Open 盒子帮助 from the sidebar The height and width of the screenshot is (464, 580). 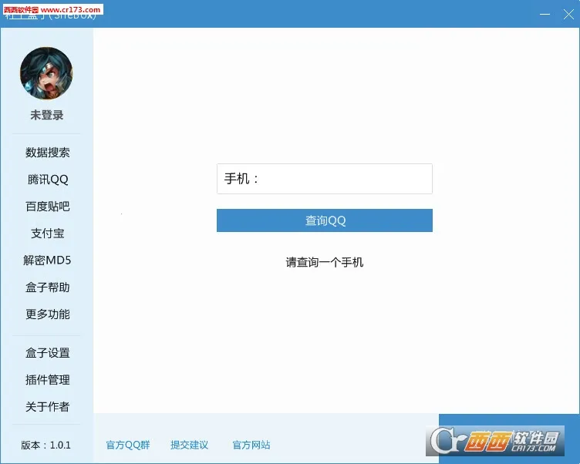tap(47, 287)
